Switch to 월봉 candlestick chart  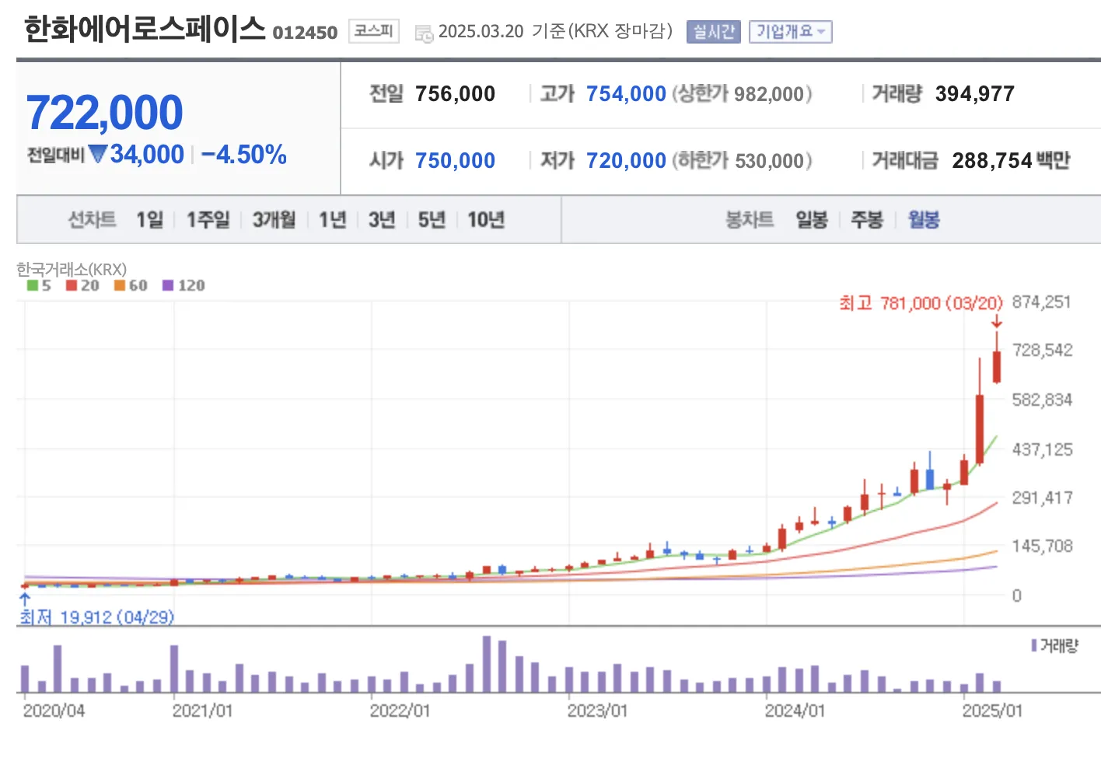click(x=924, y=220)
